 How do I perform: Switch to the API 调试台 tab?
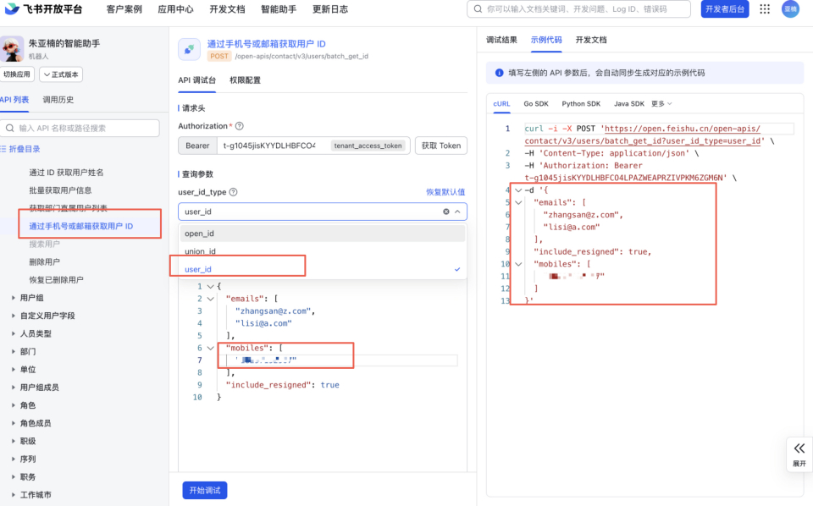[x=197, y=80]
